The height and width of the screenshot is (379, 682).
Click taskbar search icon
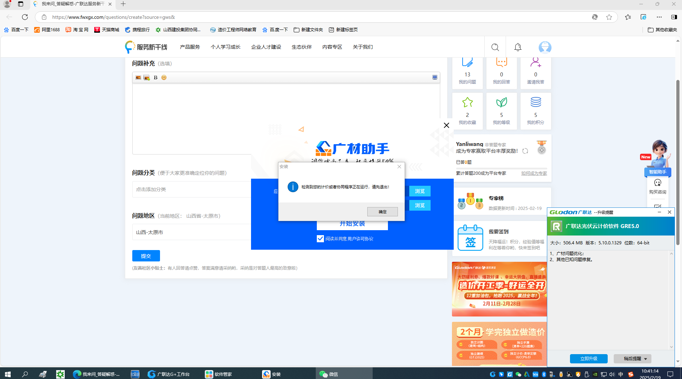[25, 374]
